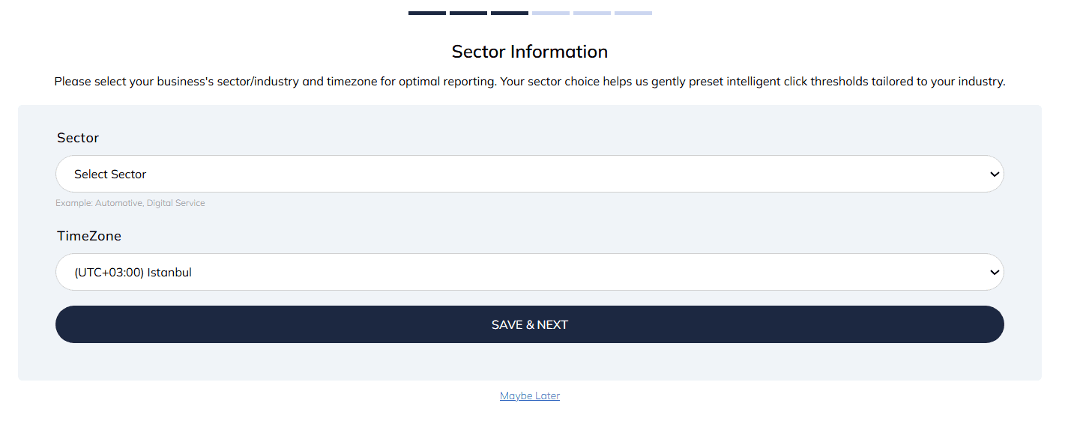Click the Sector field label
This screenshot has width=1089, height=421.
pyautogui.click(x=78, y=138)
